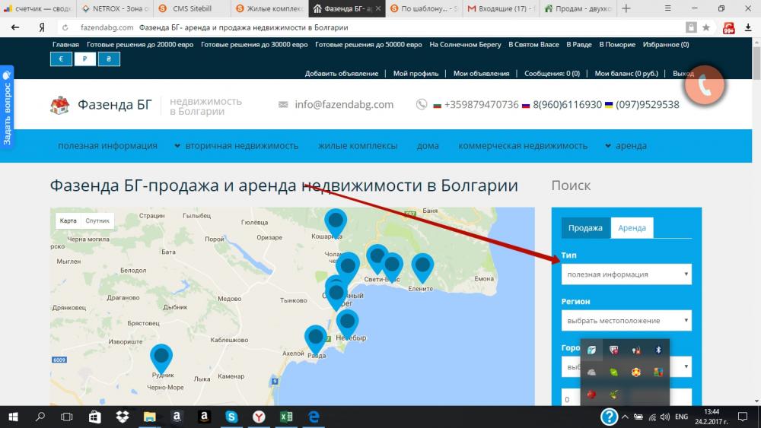Switch currency to euro (€)
The height and width of the screenshot is (428, 761).
point(61,59)
